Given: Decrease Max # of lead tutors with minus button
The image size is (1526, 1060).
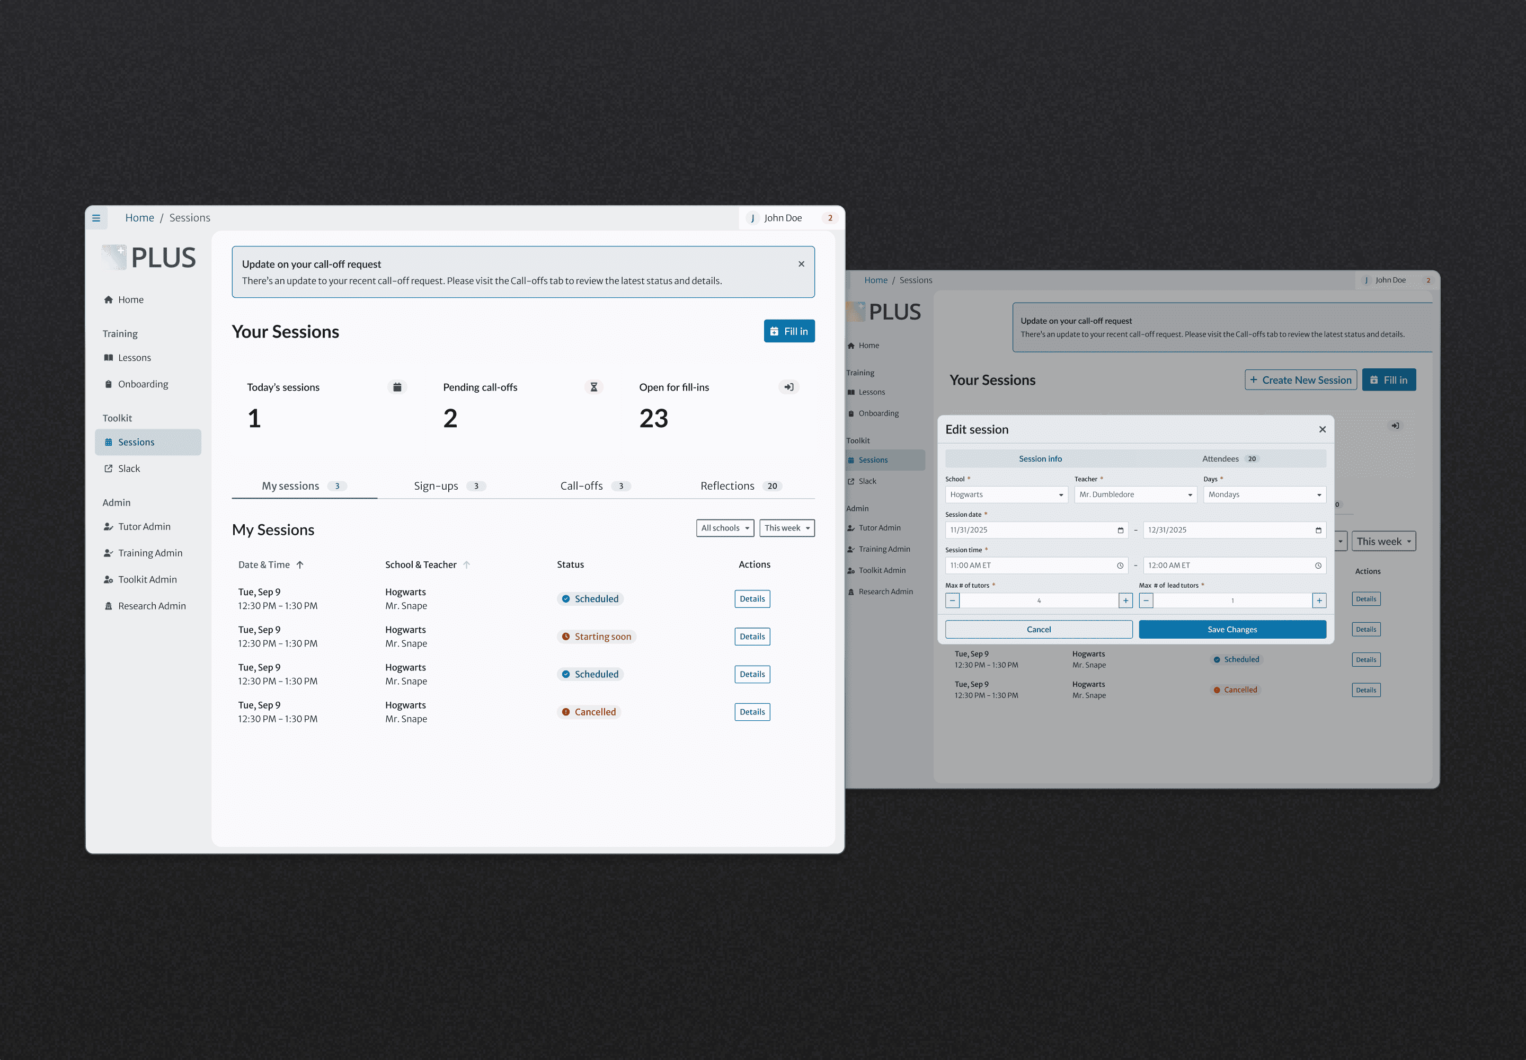Looking at the screenshot, I should pos(1146,600).
